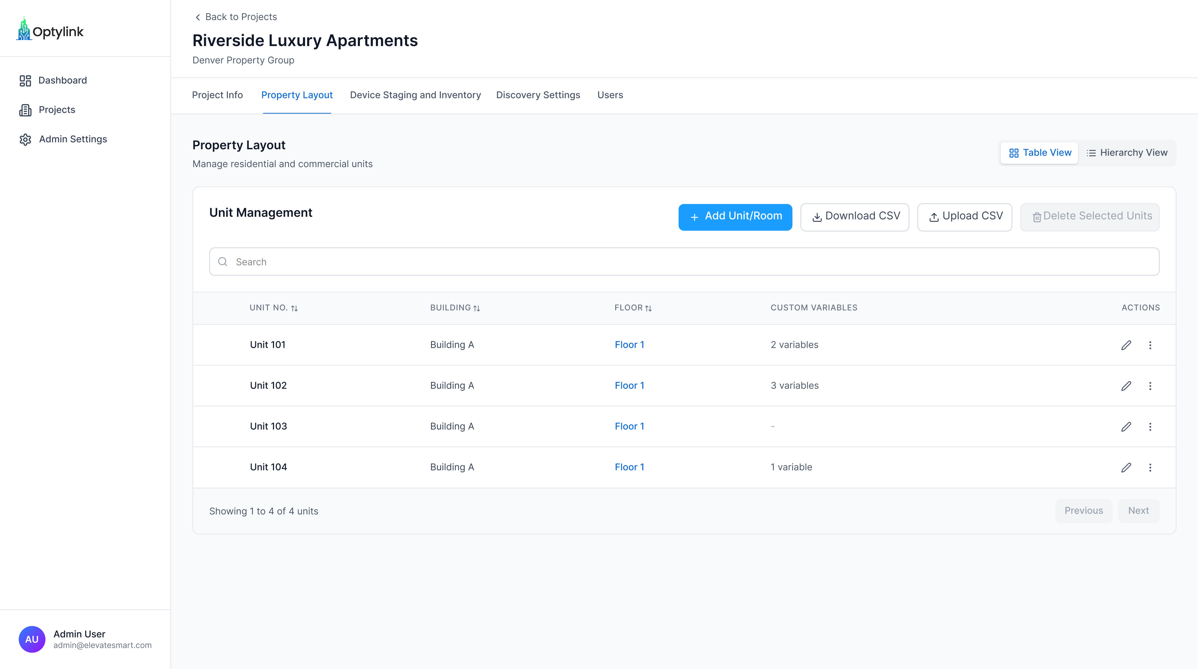Click Building A in Unit 103 row
This screenshot has height=669, width=1198.
pyautogui.click(x=452, y=426)
